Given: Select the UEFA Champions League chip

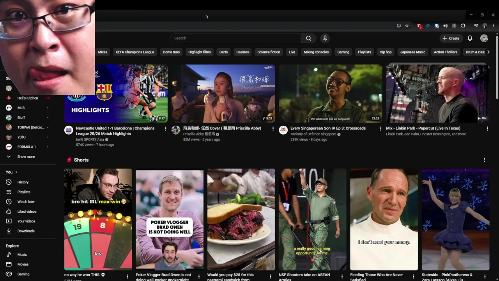Looking at the screenshot, I should click(135, 52).
